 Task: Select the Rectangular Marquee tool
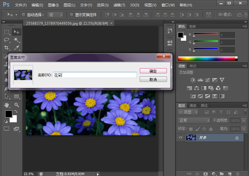(7, 32)
